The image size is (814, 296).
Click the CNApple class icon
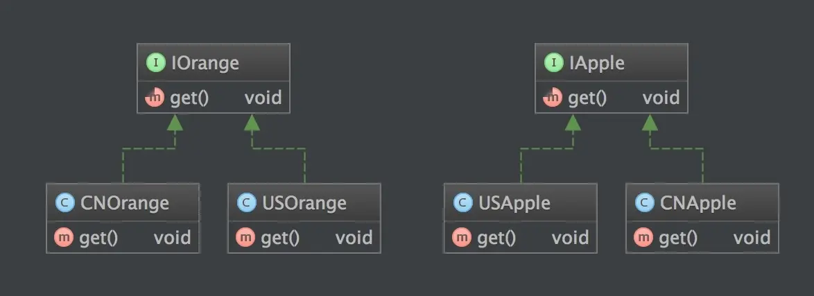pos(644,203)
